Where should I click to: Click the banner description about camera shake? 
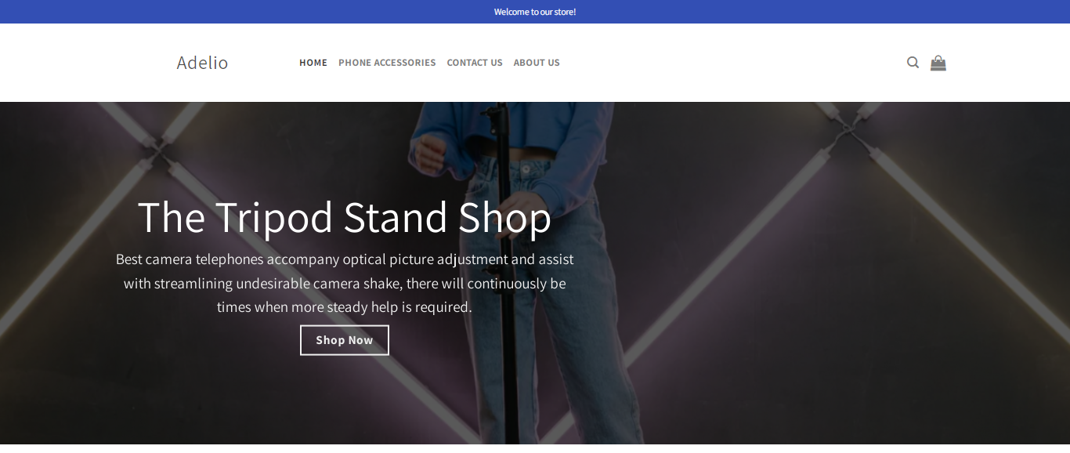coord(345,283)
